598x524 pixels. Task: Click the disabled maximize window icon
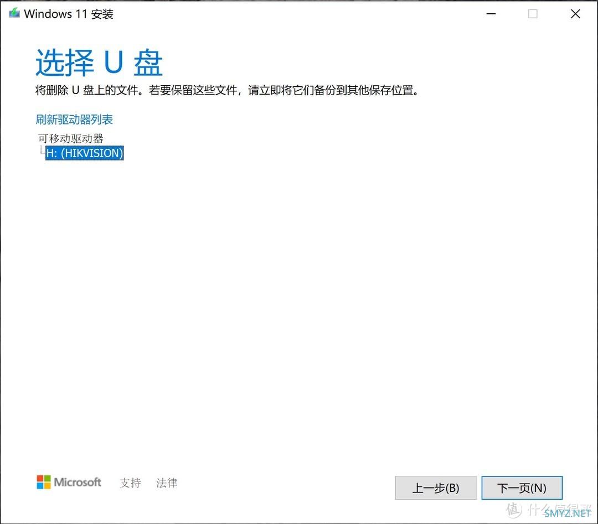[533, 14]
